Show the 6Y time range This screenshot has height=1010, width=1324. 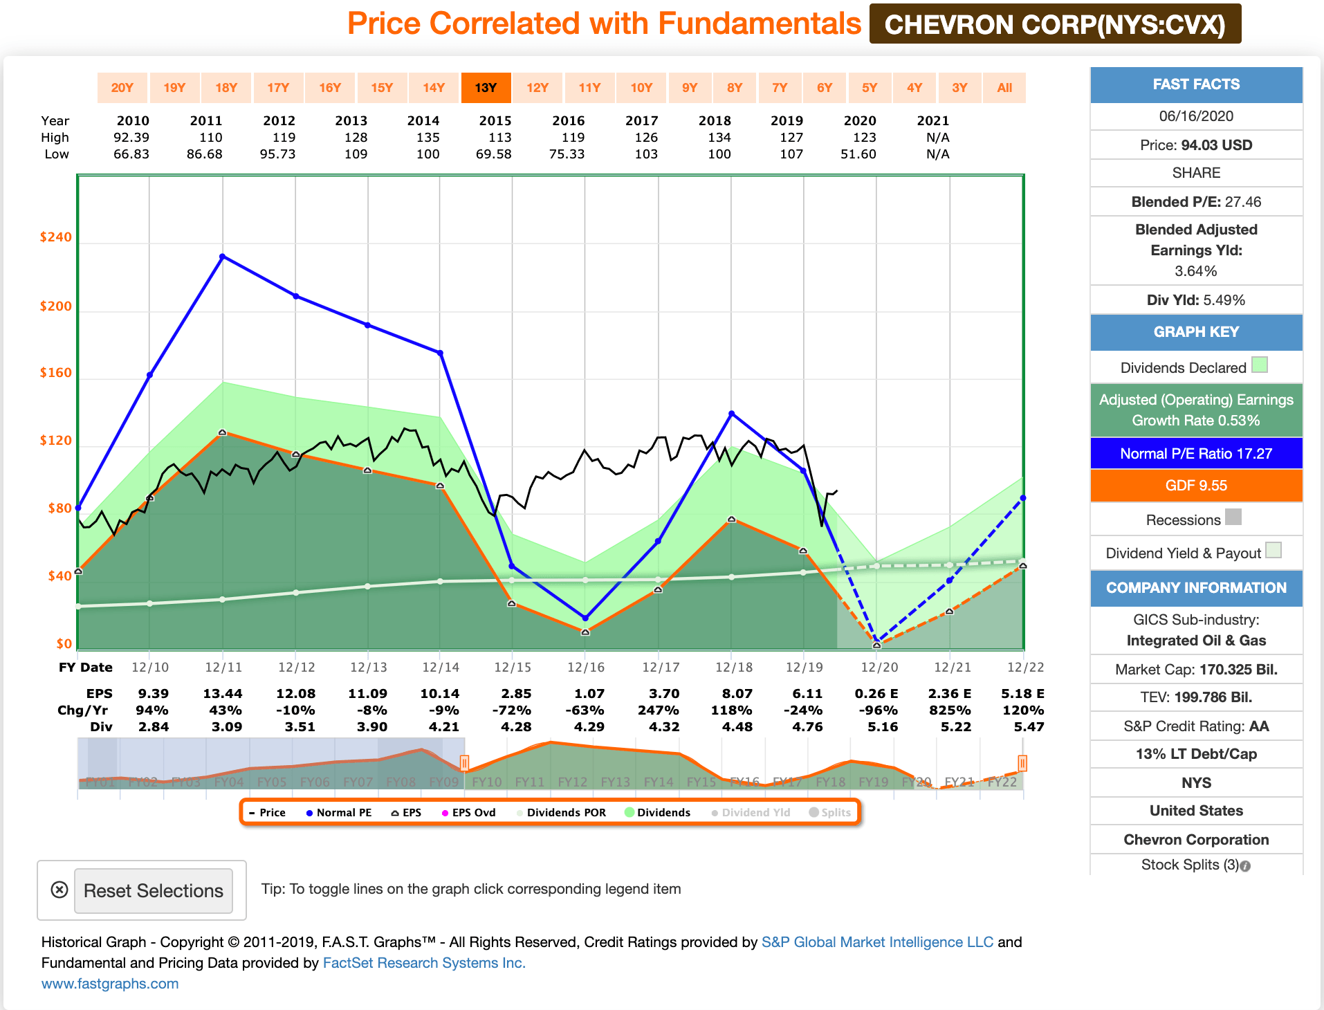825,88
